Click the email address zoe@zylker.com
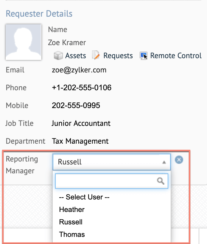Image resolution: width=207 pixels, height=244 pixels. coord(79,70)
